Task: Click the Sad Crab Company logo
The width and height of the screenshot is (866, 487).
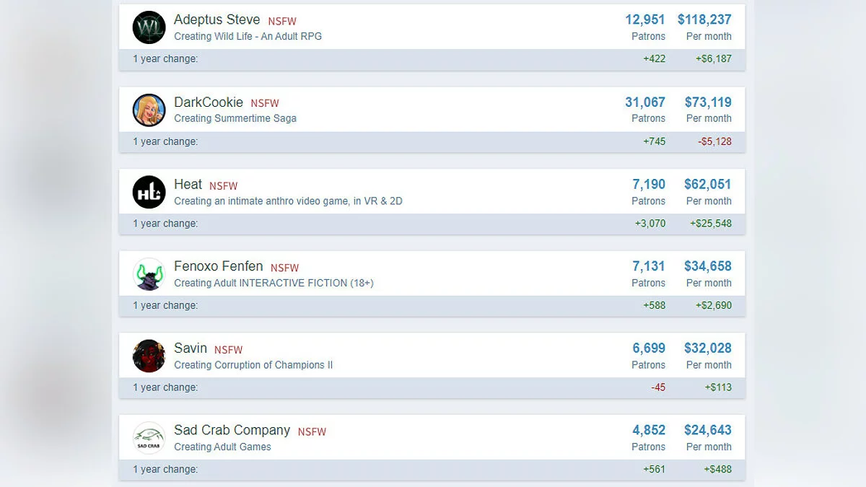Action: pyautogui.click(x=149, y=438)
